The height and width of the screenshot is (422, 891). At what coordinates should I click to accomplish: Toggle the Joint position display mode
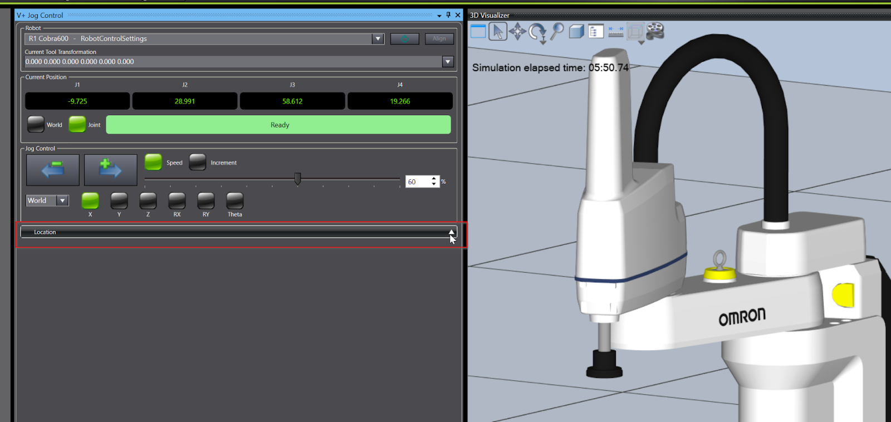pos(77,124)
